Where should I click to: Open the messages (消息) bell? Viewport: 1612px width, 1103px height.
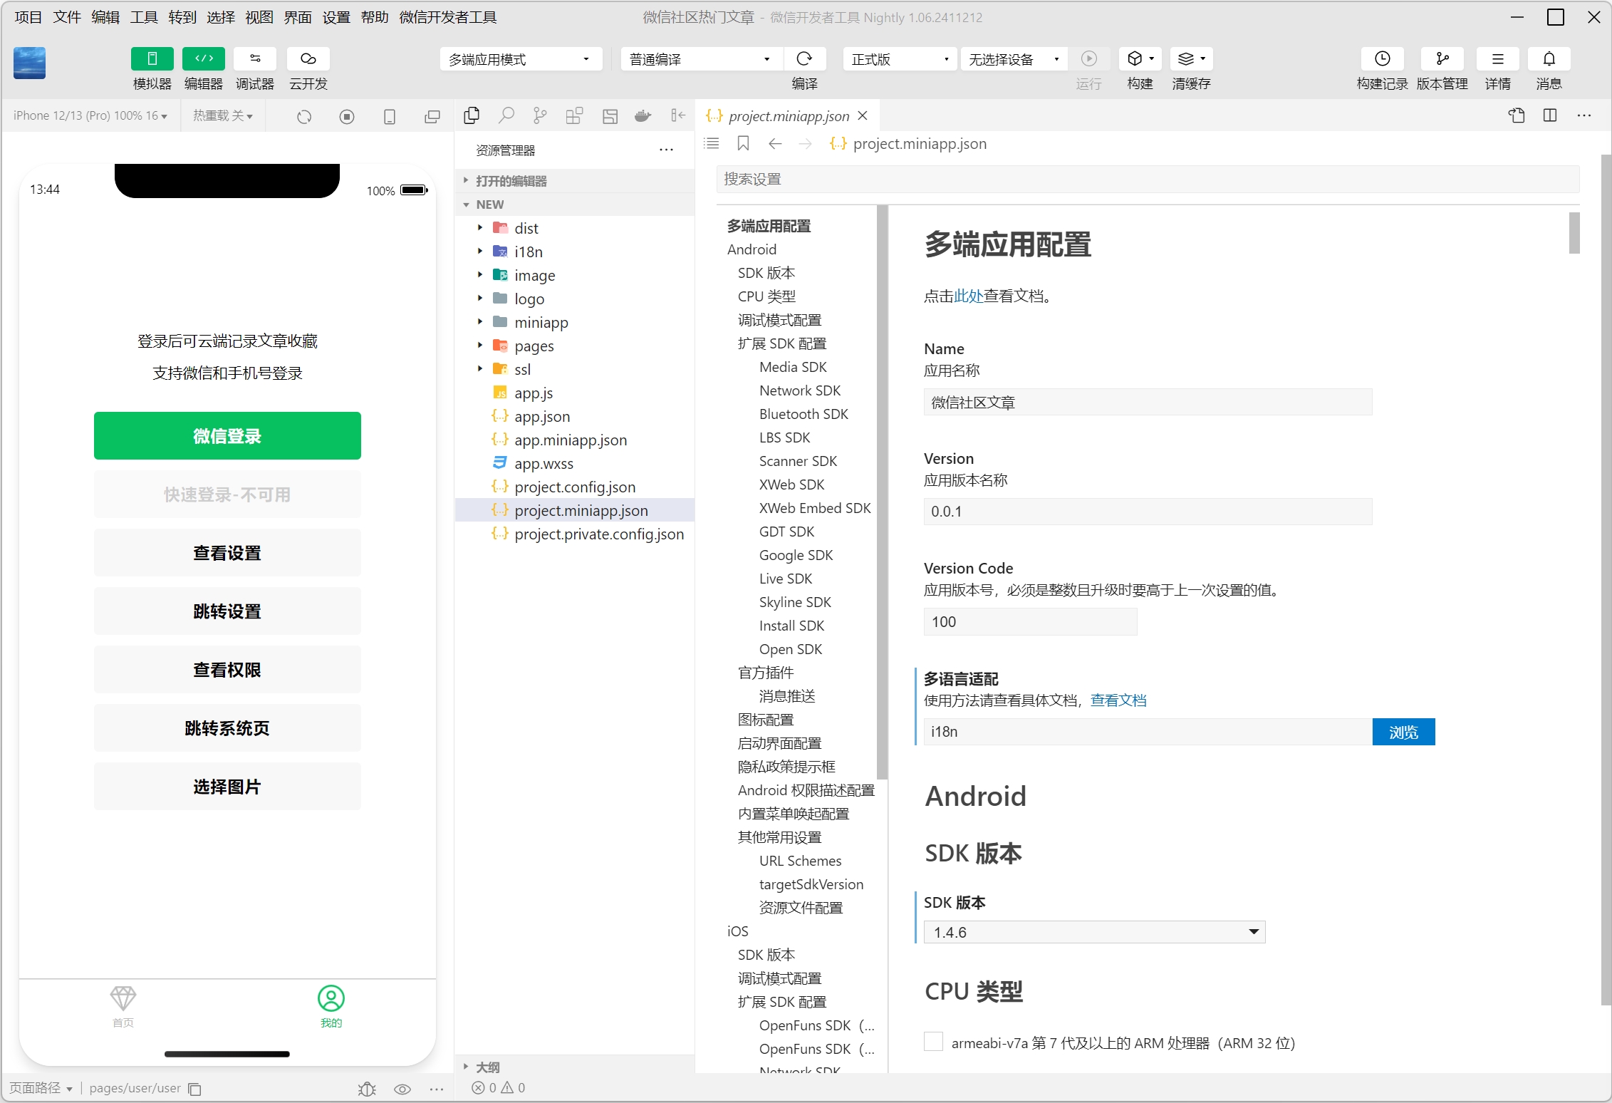tap(1549, 58)
